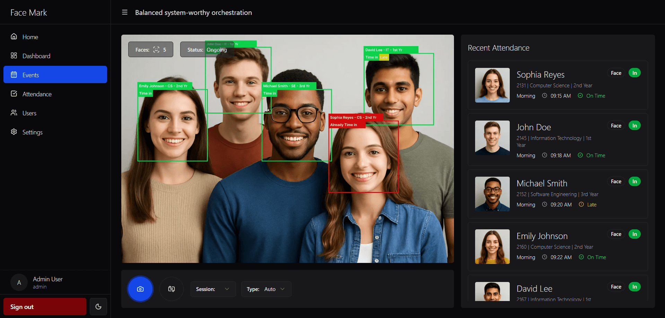665x318 pixels.
Task: Toggle dark mode with the moon button
Action: [98, 306]
